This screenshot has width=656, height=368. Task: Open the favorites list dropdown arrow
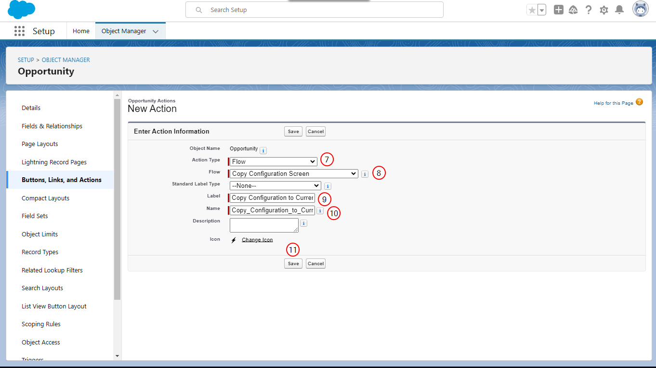click(x=542, y=10)
